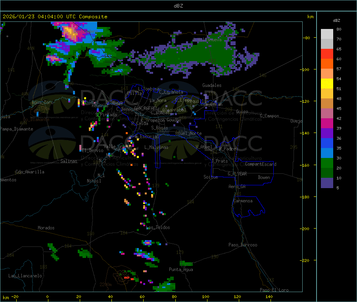This screenshot has height=302, width=357.
Task: Click the 'Paso_Barroso' place label
Action: point(243,245)
